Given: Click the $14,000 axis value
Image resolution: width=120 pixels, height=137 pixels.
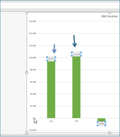Looking at the screenshot, I should (32, 33).
